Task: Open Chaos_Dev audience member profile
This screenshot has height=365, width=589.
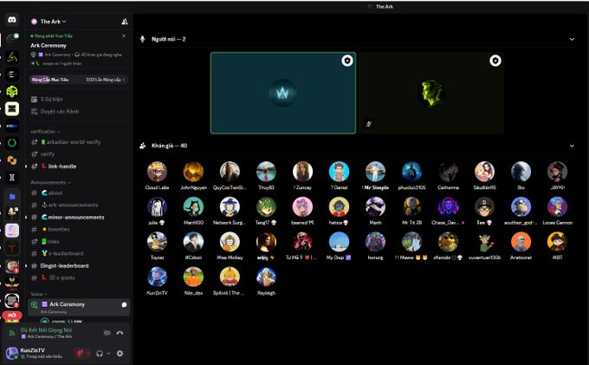Action: click(x=448, y=211)
